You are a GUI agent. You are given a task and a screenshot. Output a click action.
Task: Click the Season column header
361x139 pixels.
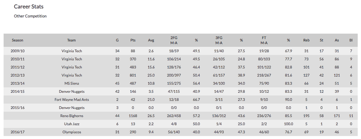pos(17,40)
